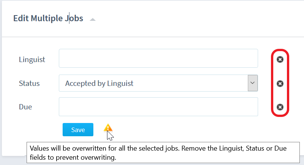This screenshot has width=304, height=165.
Task: Click the gray triangle next to the panel title
Action: pos(93,19)
